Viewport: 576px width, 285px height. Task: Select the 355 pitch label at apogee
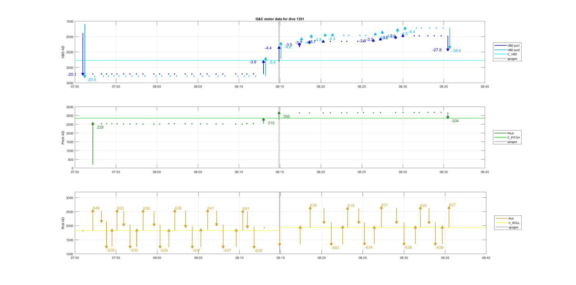(x=286, y=116)
